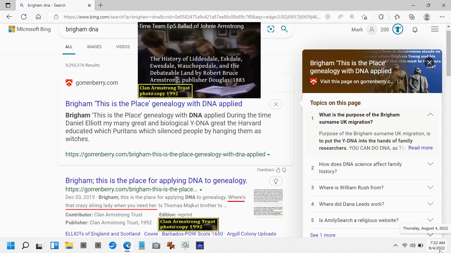Open Brigham 'This is the Place' result link
This screenshot has height=253, width=451.
pos(154,104)
